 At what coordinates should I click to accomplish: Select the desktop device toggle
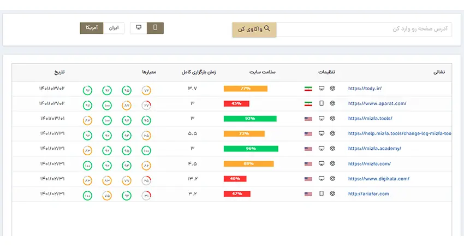tap(139, 28)
